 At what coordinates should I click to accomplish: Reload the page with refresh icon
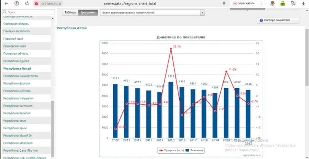pyautogui.click(x=27, y=3)
